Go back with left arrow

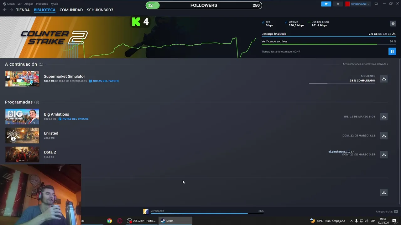5,10
